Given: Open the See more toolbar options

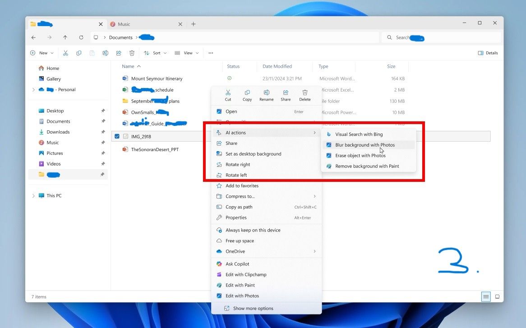Looking at the screenshot, I should 211,53.
